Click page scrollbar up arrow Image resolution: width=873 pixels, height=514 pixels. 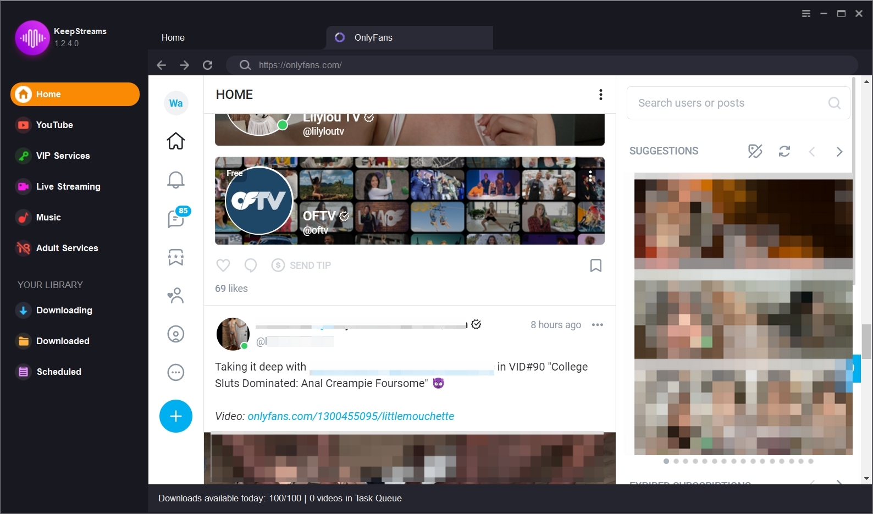point(867,81)
